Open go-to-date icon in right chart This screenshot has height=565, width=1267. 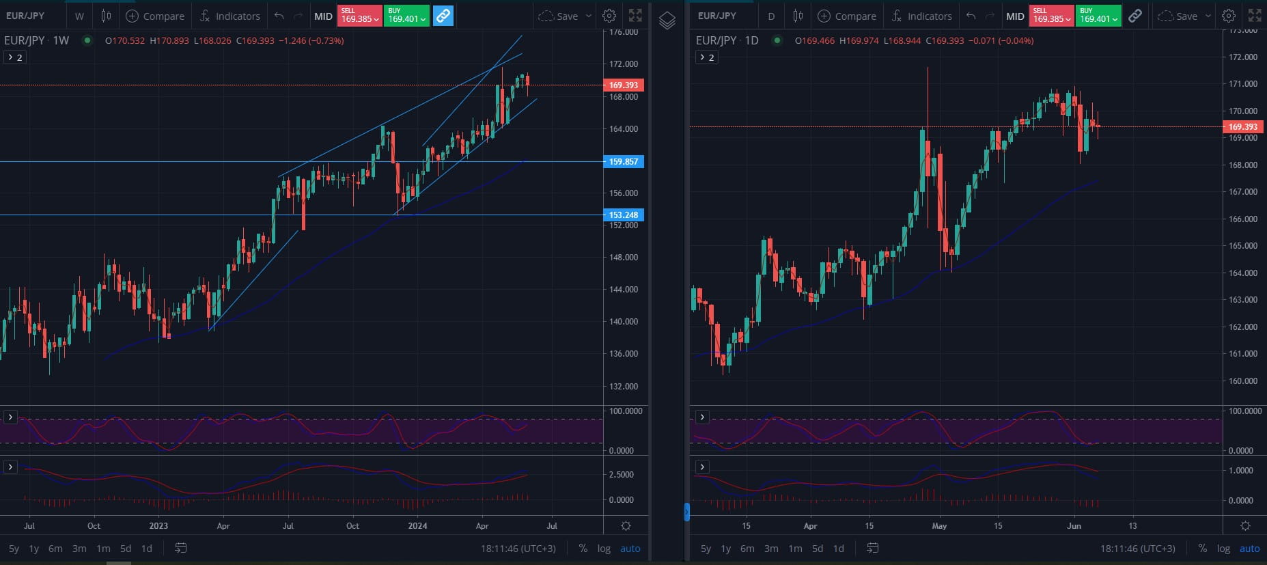(873, 548)
